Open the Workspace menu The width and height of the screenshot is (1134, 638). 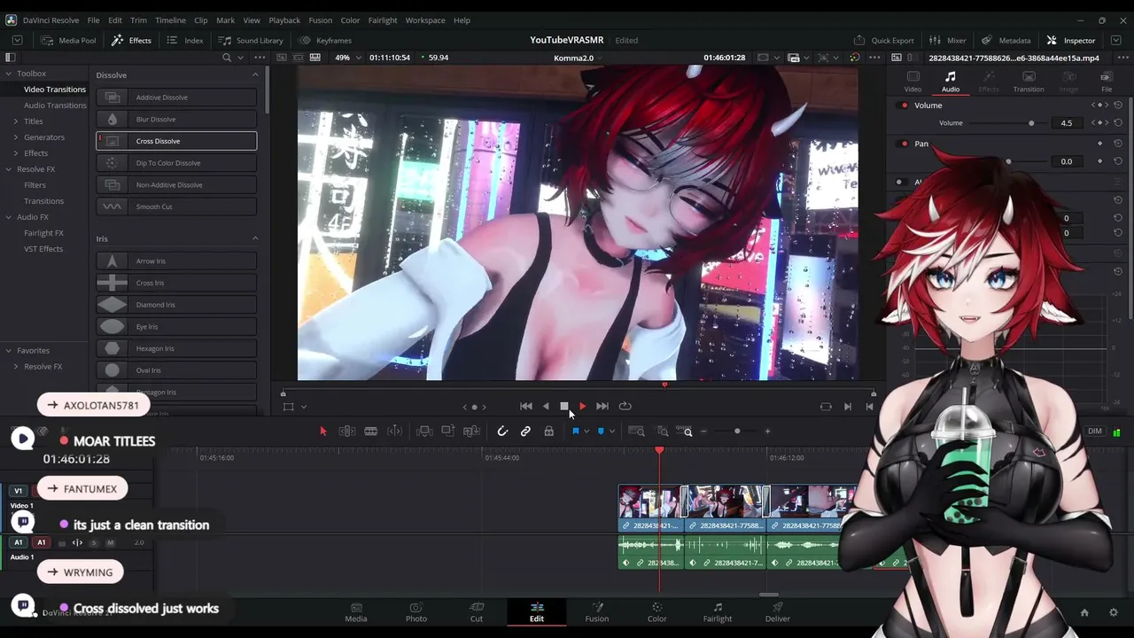425,20
